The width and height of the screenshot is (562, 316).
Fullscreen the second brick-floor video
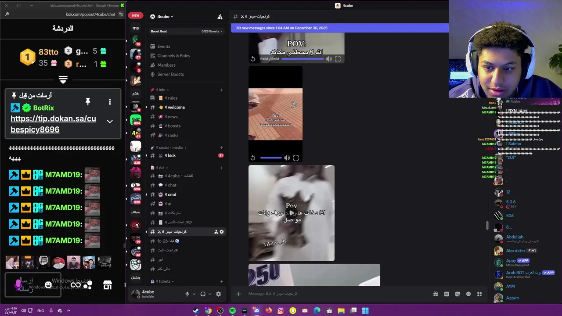tap(296, 158)
